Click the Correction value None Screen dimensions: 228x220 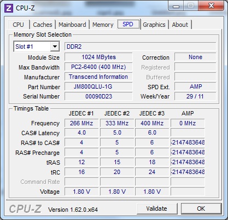point(195,57)
